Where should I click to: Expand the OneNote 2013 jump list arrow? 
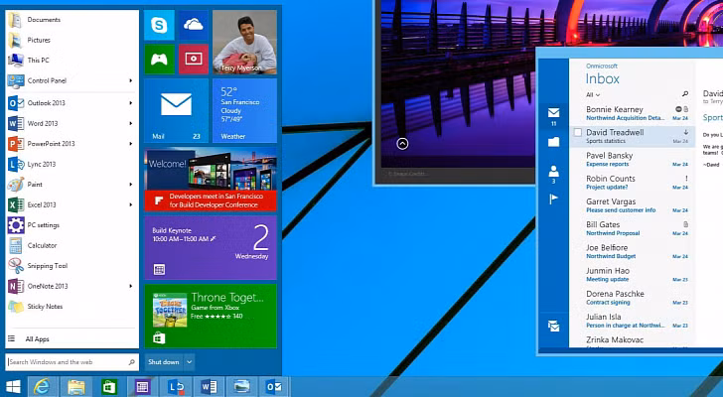130,286
